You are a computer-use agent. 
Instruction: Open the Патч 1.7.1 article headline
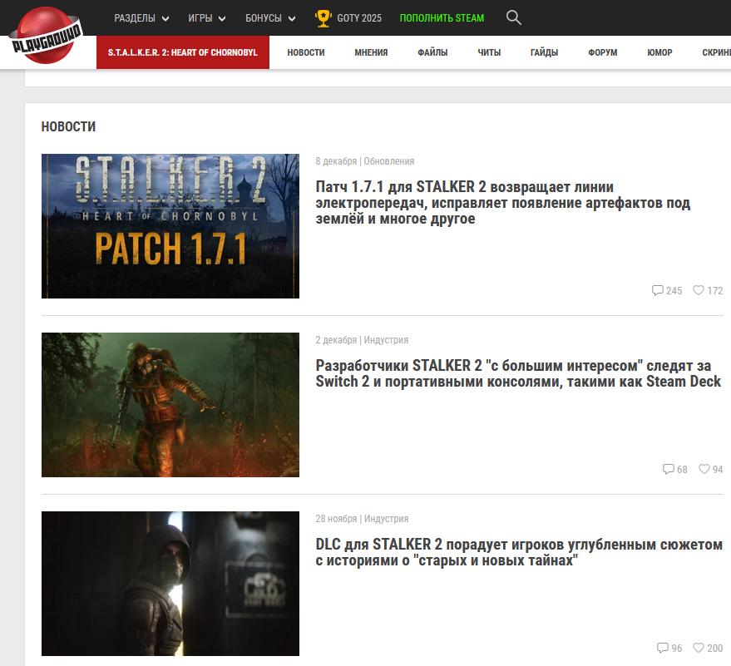coord(502,203)
